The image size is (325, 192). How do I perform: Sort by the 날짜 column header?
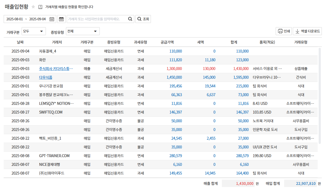20,42
